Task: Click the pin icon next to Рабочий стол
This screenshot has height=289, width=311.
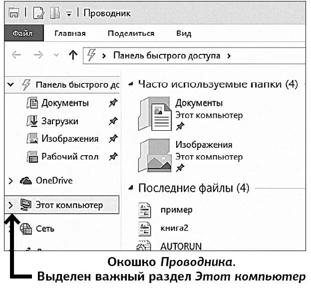Action: click(x=113, y=157)
